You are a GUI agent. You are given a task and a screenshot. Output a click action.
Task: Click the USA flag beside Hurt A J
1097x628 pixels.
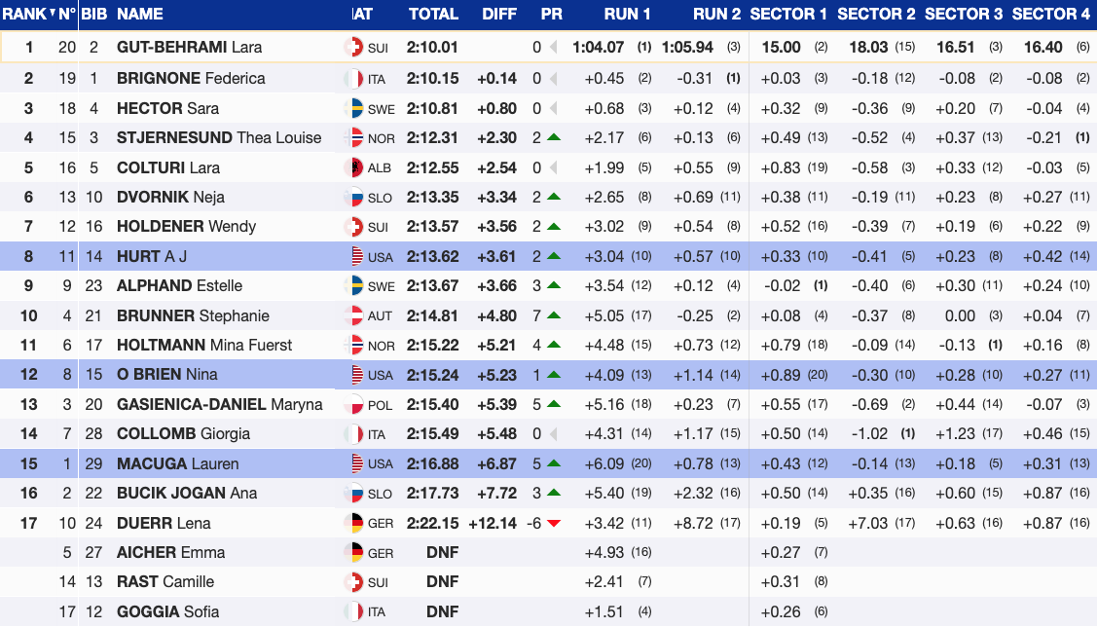355,256
